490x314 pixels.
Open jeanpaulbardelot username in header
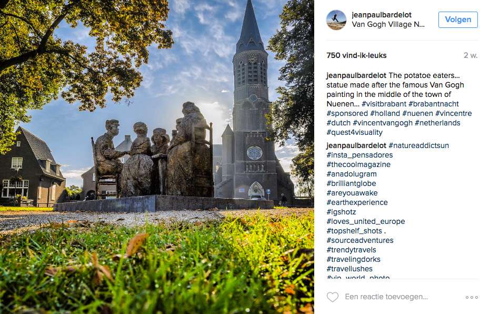tap(381, 15)
